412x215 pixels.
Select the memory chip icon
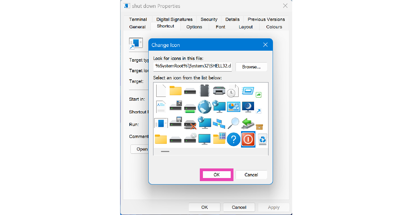205,90
